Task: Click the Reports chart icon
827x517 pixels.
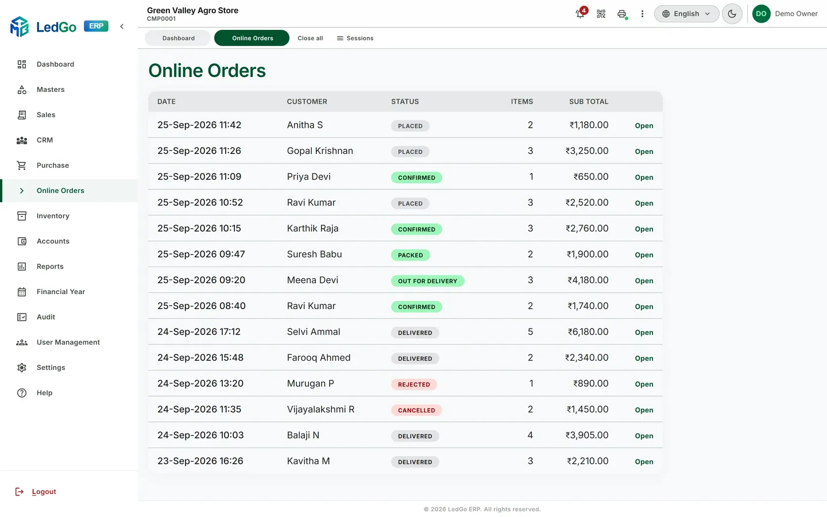Action: coord(22,267)
